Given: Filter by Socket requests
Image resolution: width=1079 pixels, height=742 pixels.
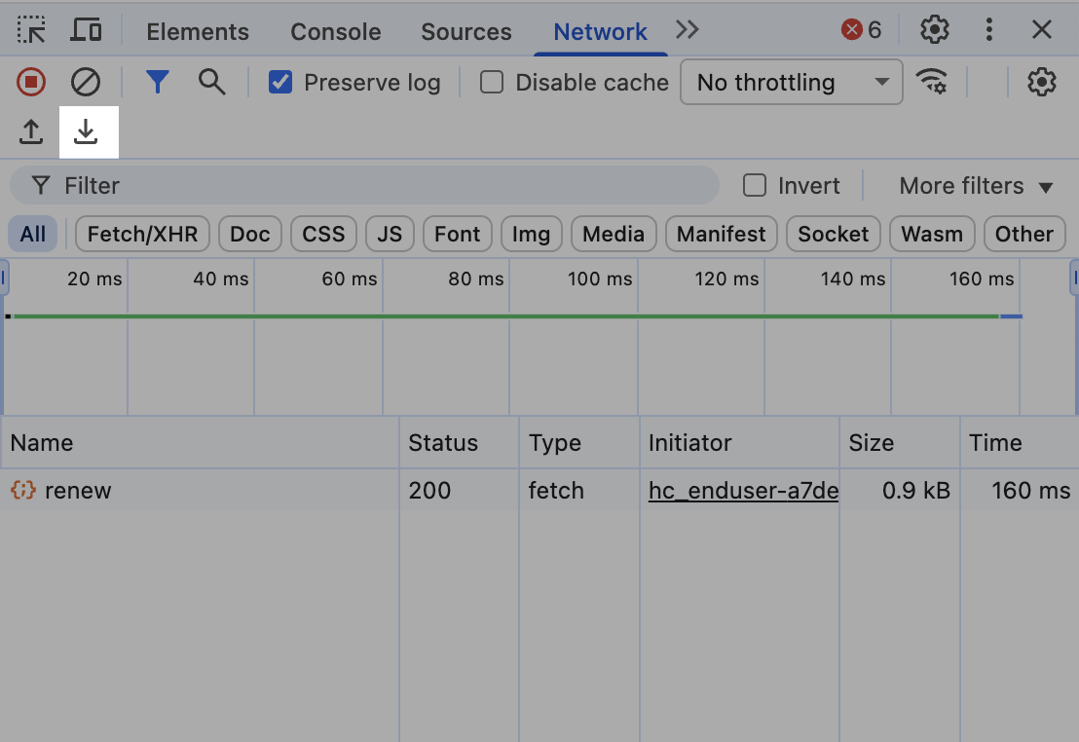Looking at the screenshot, I should point(834,234).
